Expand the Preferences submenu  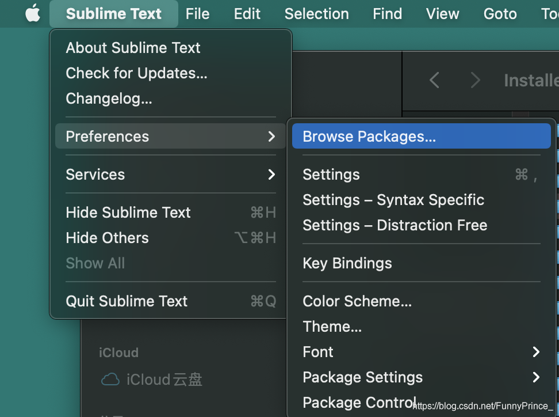(171, 137)
